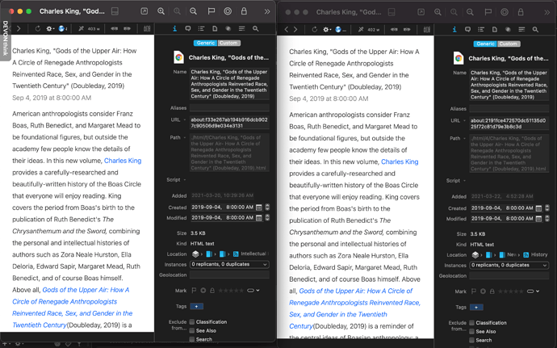This screenshot has height=348, width=557.
Task: Add a tag with plus button in left inspector
Action: pyautogui.click(x=196, y=306)
